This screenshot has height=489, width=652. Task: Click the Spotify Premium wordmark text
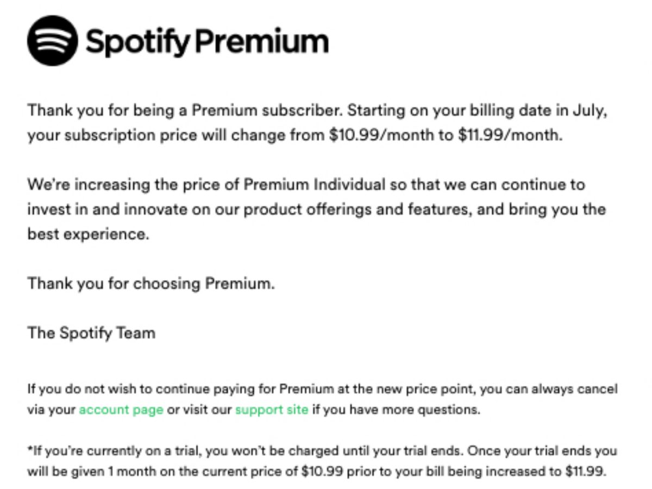tap(206, 42)
